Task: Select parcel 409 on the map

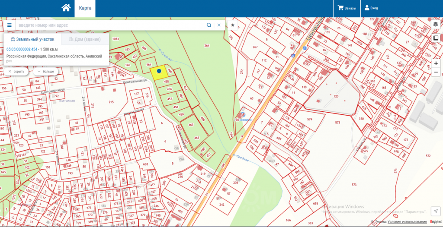Action: pos(202,119)
